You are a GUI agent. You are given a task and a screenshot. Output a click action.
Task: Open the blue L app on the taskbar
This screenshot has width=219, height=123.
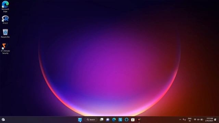pyautogui.click(x=120, y=120)
